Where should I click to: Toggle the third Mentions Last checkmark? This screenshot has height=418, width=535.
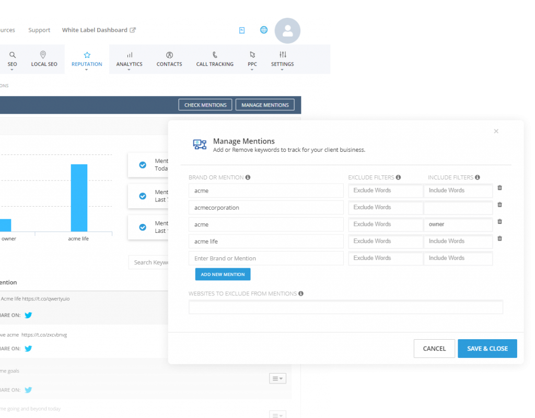click(x=143, y=227)
